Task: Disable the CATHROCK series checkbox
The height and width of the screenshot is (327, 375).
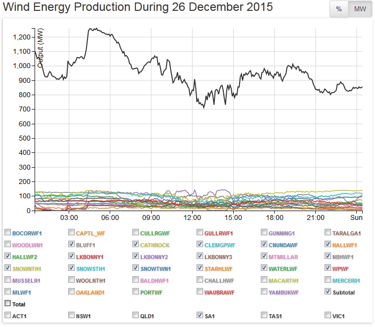Action: tap(136, 244)
